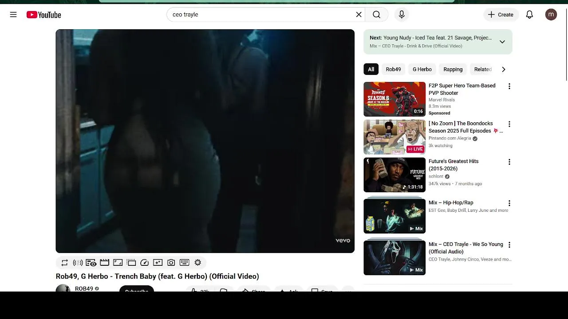Open options for Future's Greatest Hits

509,162
